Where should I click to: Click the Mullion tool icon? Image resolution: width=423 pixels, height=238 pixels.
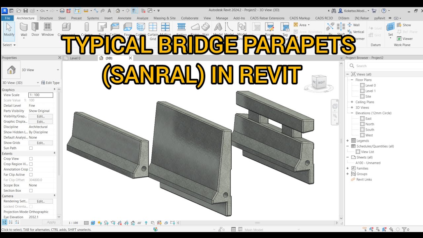165,27
